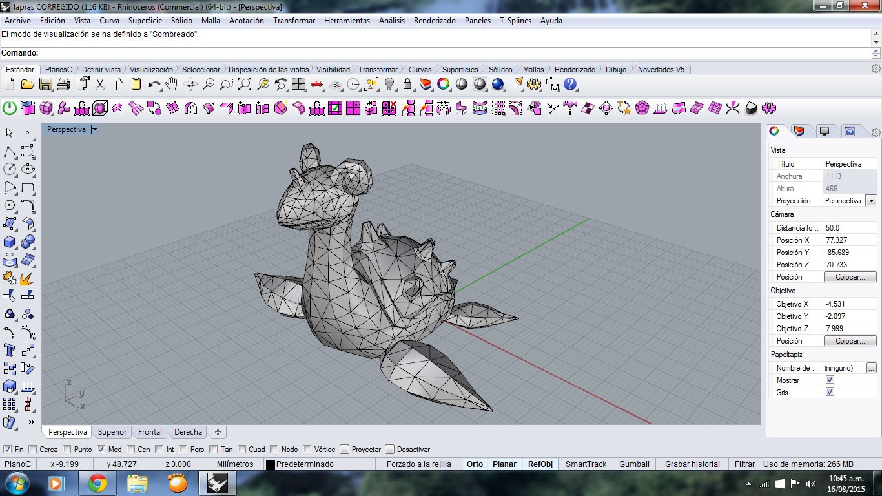Image resolution: width=882 pixels, height=496 pixels.
Task: Open the Renderizado menu
Action: coord(435,21)
